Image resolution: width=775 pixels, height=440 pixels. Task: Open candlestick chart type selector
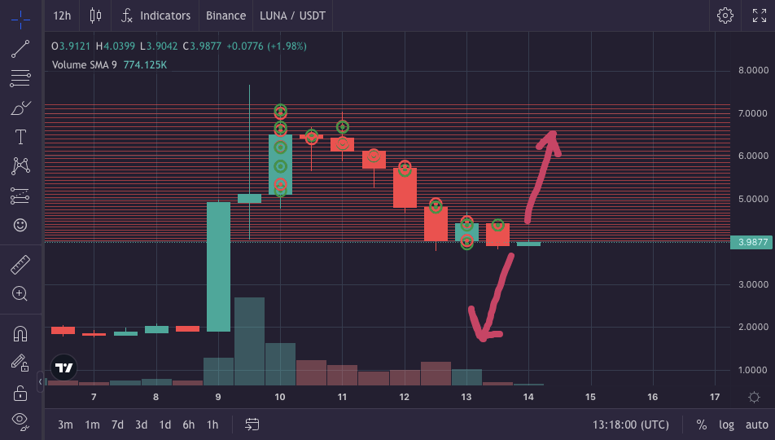[96, 15]
